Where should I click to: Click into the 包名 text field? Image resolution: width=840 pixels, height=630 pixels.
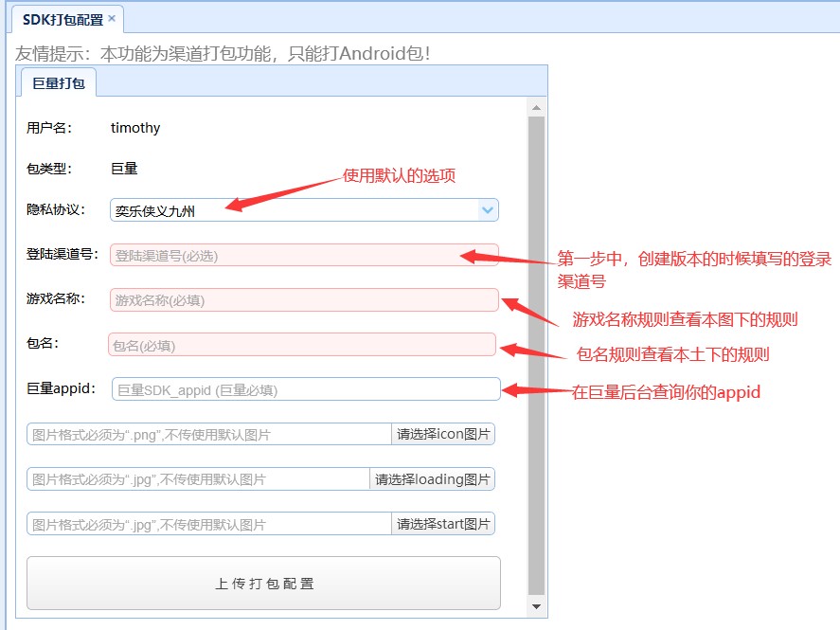coord(301,345)
